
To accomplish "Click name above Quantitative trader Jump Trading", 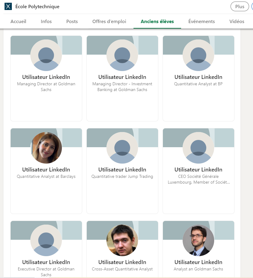I will click(122, 169).
